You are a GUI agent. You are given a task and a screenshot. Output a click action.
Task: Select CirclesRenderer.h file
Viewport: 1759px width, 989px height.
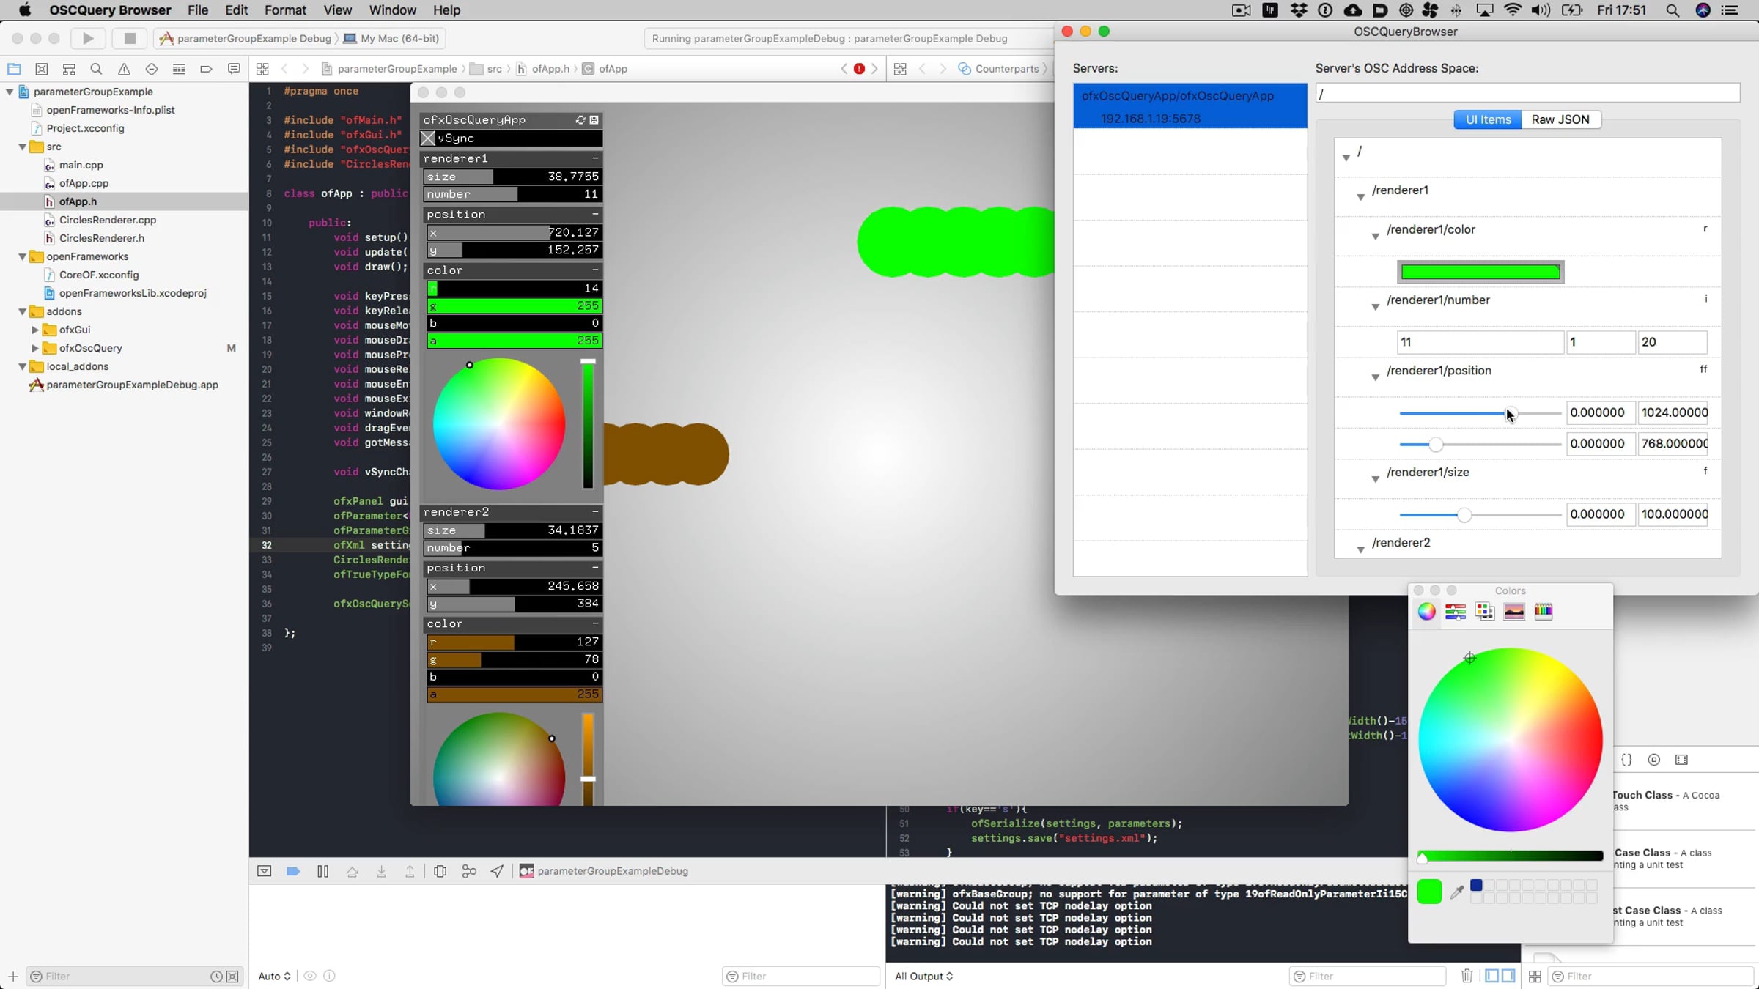[x=102, y=238]
